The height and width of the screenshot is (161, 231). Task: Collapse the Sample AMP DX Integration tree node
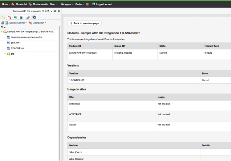tap(2, 32)
